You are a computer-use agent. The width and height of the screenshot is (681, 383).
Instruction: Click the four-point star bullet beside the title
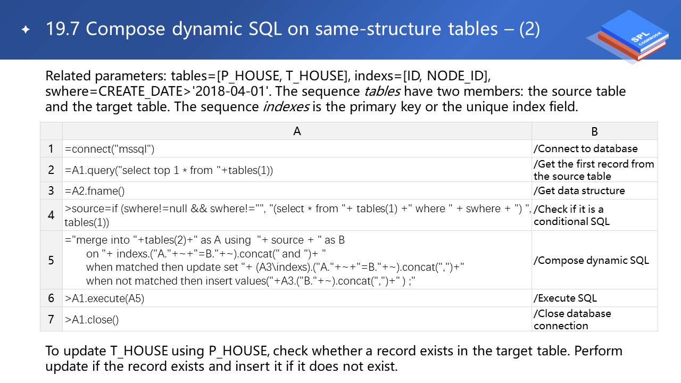click(26, 30)
